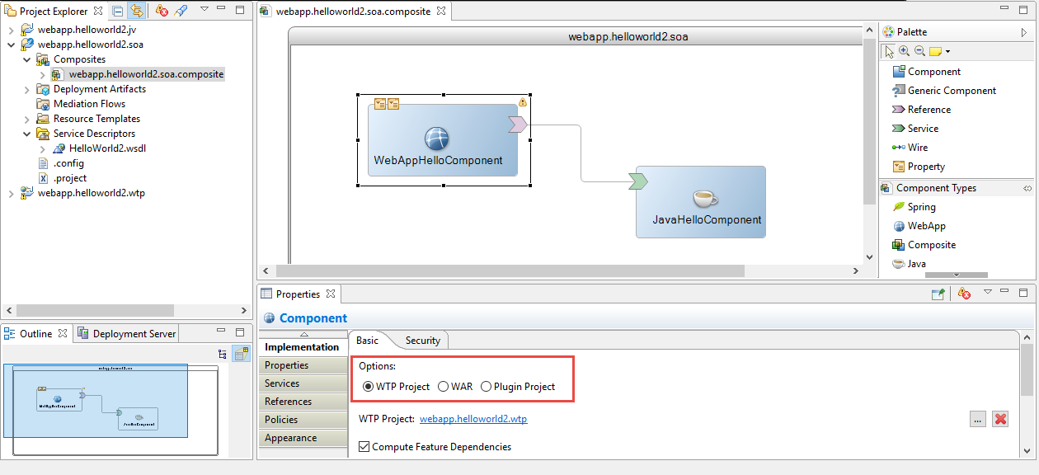This screenshot has width=1039, height=475.
Task: Pick the Generic Component palette entry
Action: pos(944,91)
